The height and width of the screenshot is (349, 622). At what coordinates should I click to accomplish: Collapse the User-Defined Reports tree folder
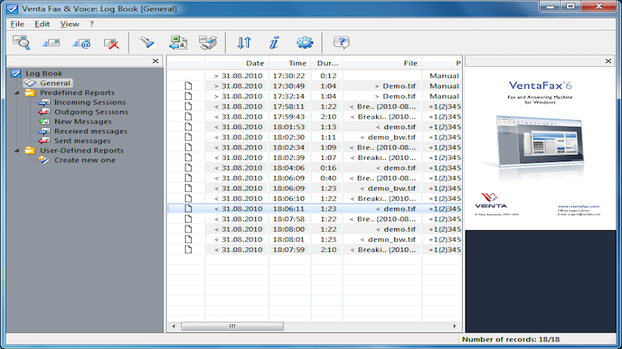pyautogui.click(x=17, y=151)
